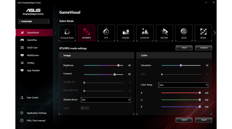
Task: Click the Variable OD slider handle
Action: (x=84, y=83)
